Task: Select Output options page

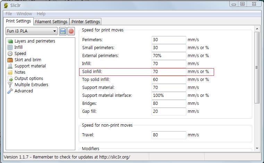Action: [29, 79]
